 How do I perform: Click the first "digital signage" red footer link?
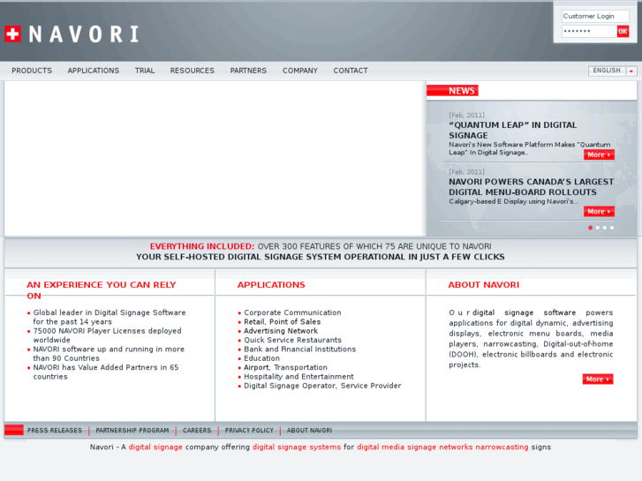155,447
